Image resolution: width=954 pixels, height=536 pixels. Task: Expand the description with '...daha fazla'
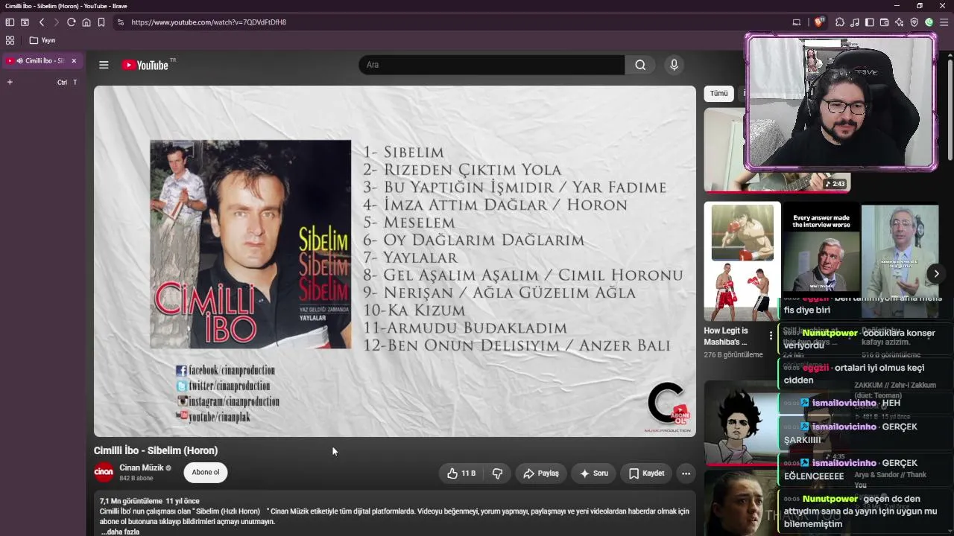121,532
